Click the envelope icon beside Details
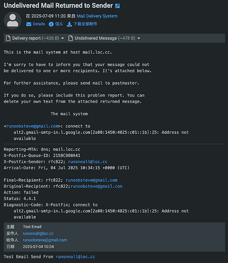Screen dimensions: 228x263 [x=28, y=24]
